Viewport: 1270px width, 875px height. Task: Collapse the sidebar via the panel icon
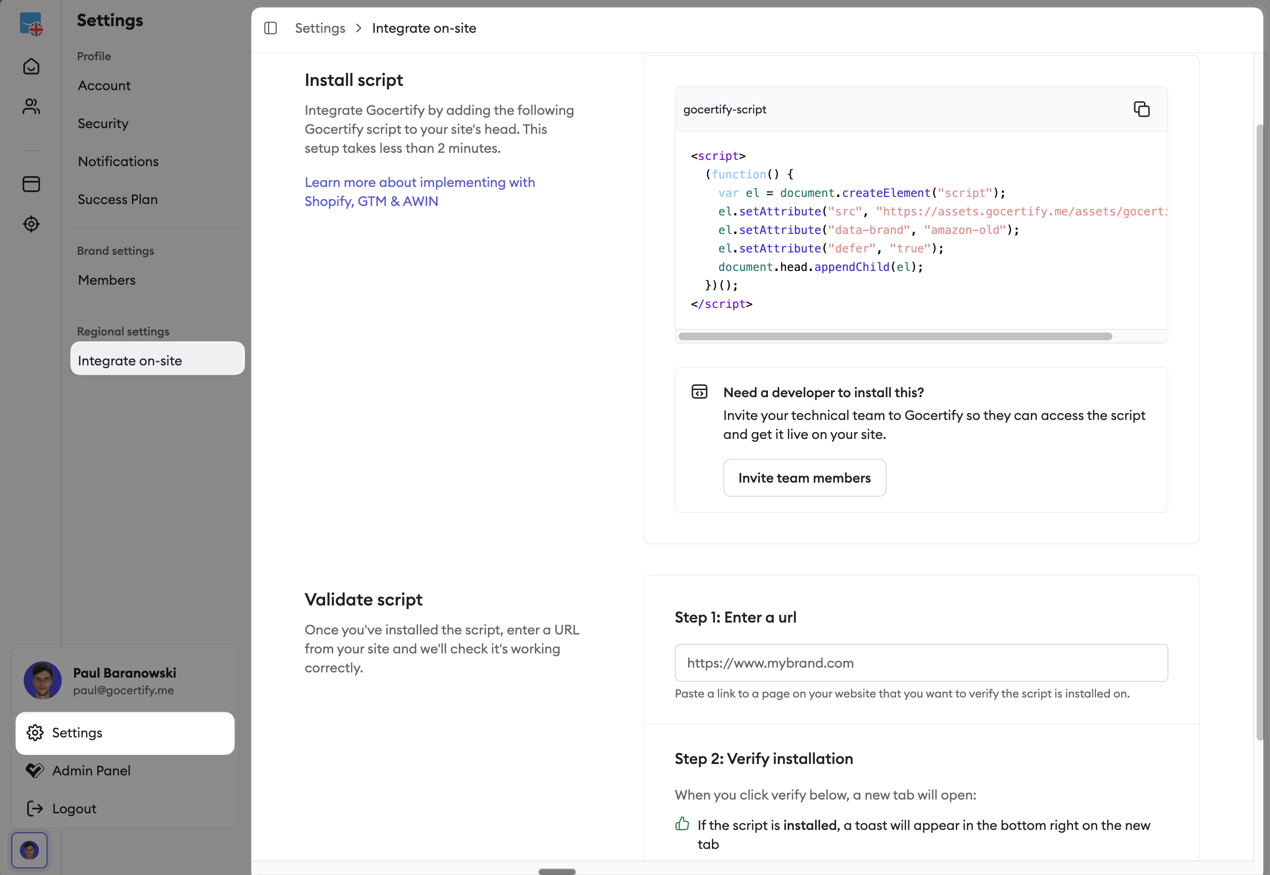pyautogui.click(x=271, y=28)
